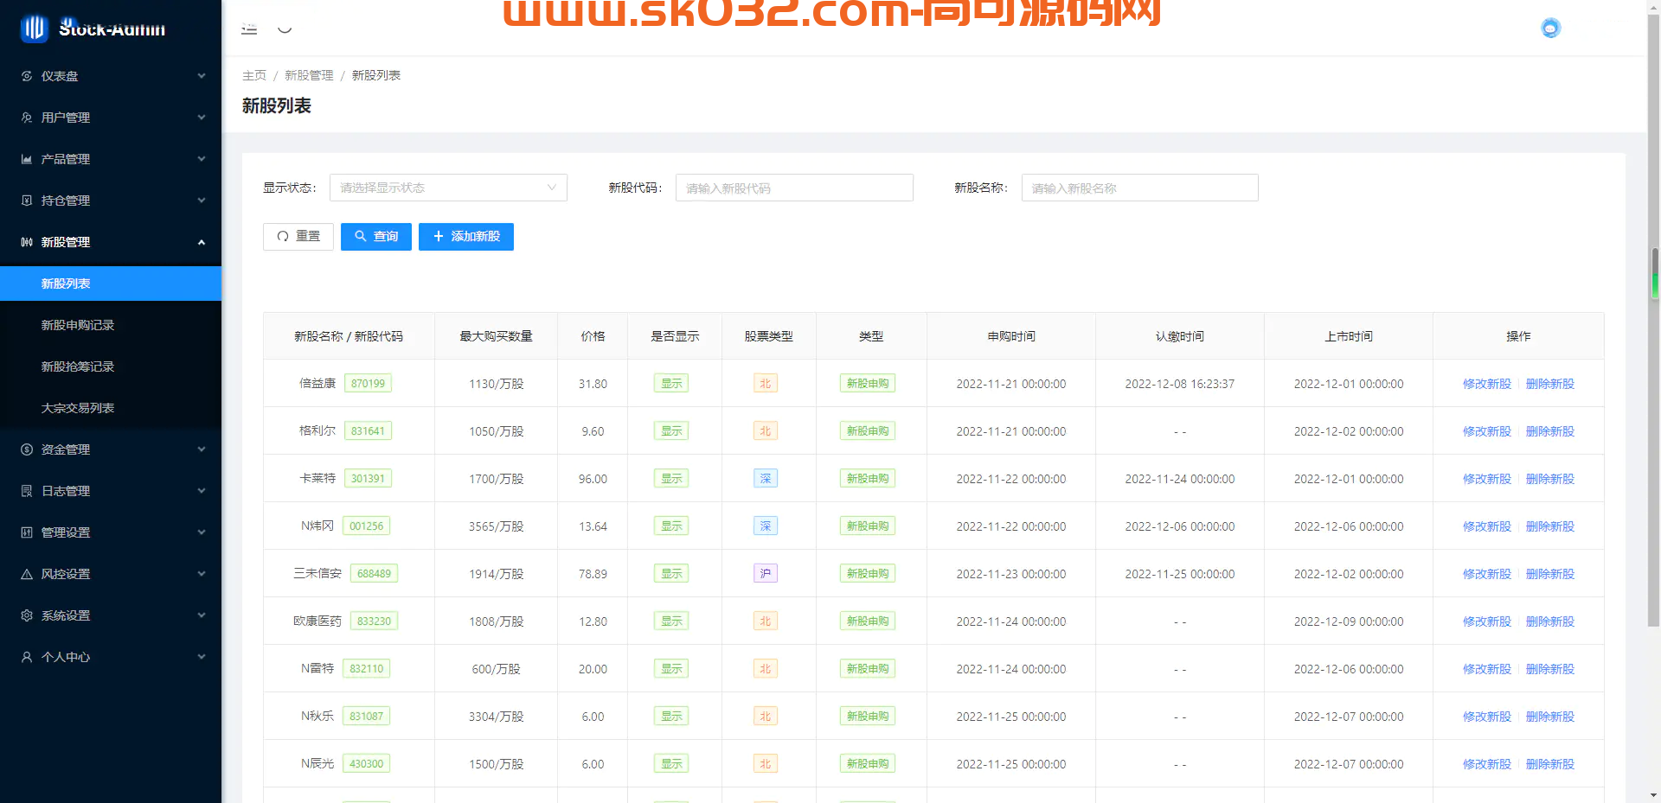The width and height of the screenshot is (1661, 803).
Task: Click the 风控设置 warning icon
Action: [27, 574]
